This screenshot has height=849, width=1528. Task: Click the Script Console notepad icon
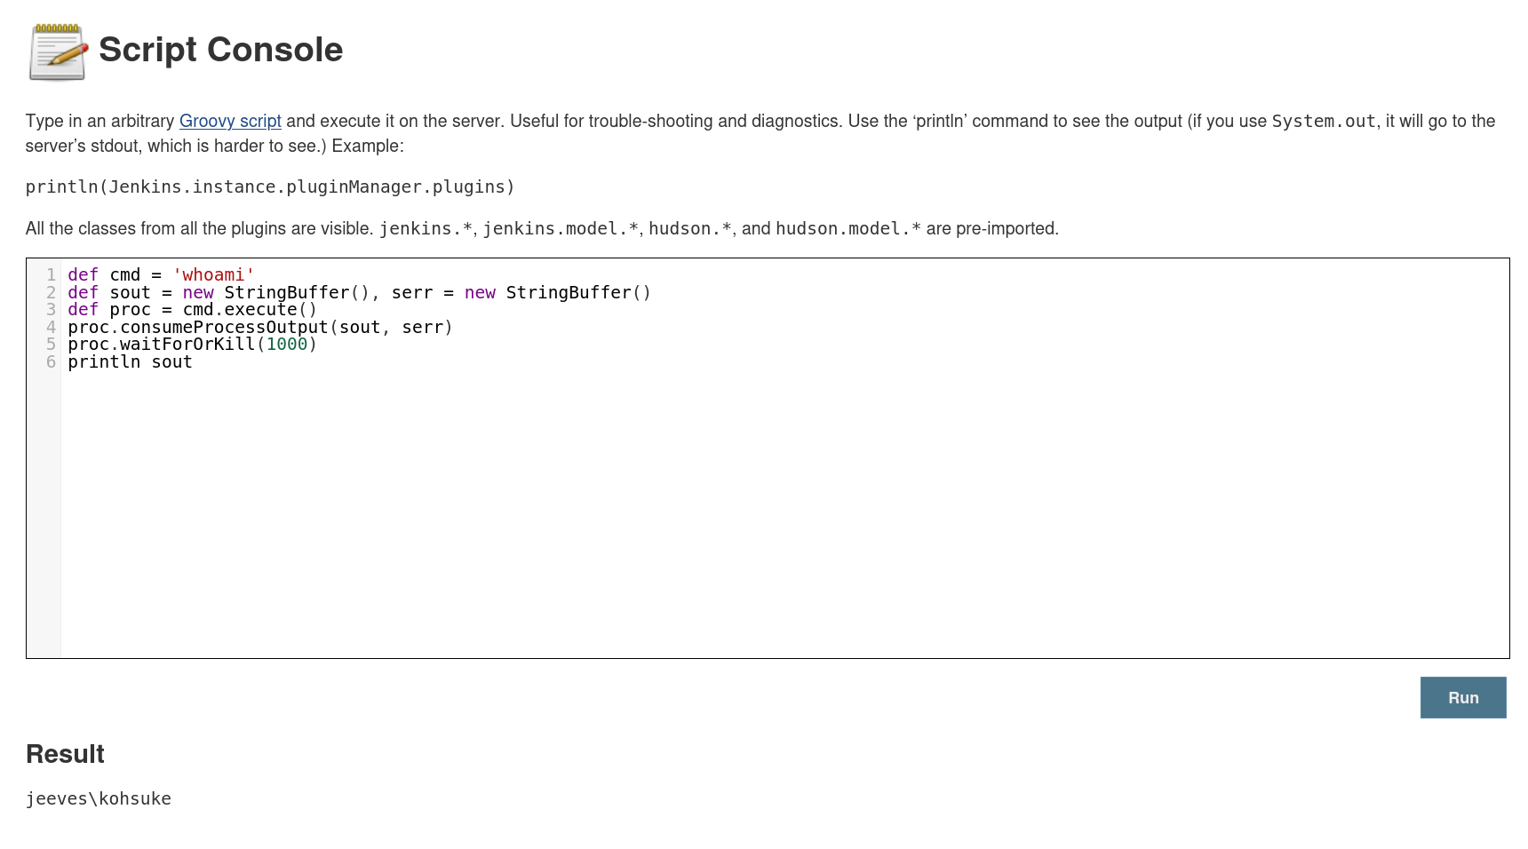click(x=58, y=52)
